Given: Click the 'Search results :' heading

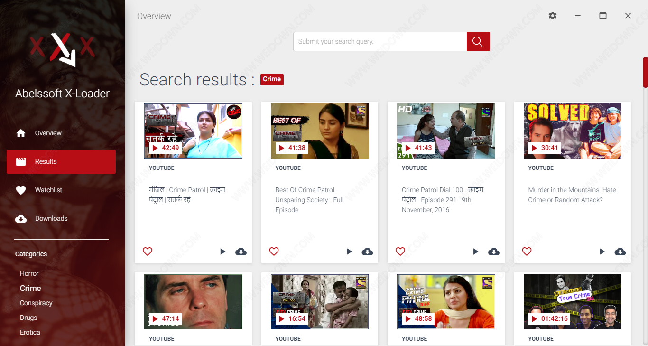Looking at the screenshot, I should point(197,80).
